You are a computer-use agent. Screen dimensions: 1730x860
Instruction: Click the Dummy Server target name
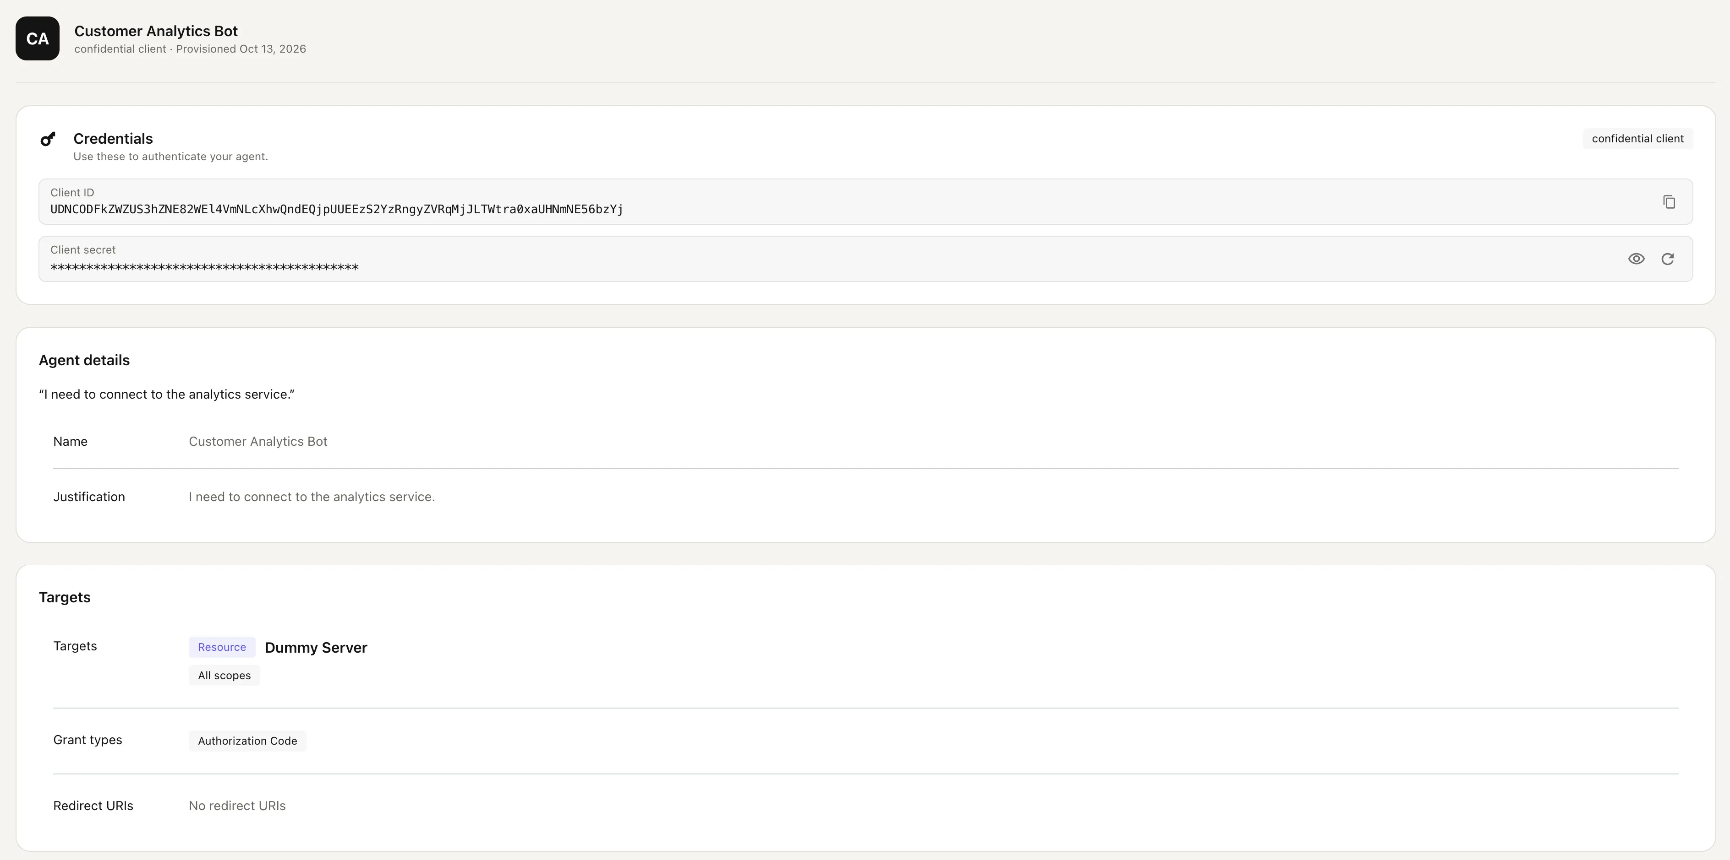point(316,647)
